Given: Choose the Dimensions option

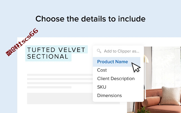Looking at the screenshot, I should point(109,95).
